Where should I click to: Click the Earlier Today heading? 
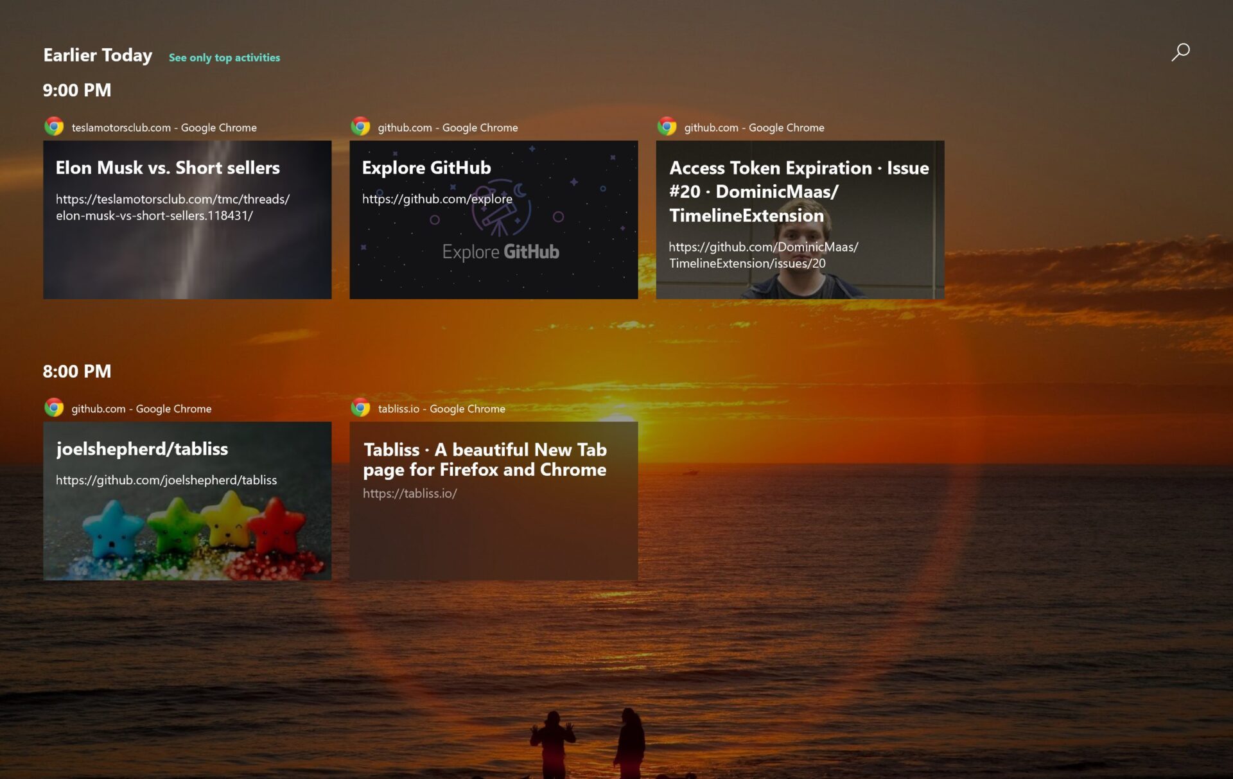98,55
